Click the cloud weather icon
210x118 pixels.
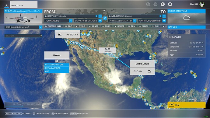click(187, 18)
